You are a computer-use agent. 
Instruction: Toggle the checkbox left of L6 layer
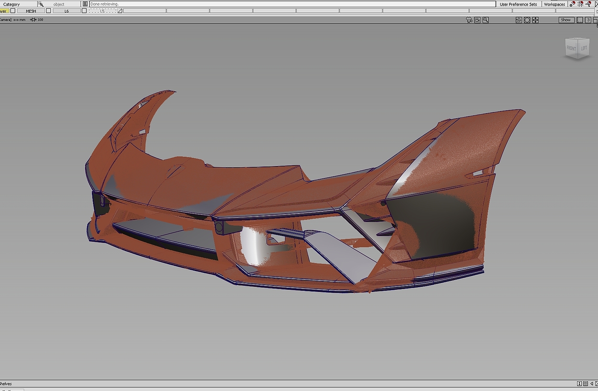point(48,11)
